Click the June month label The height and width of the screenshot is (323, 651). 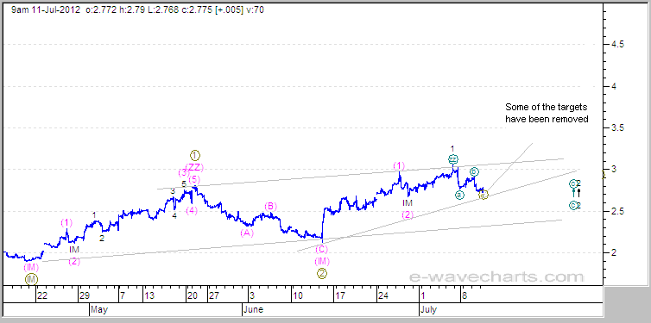point(253,309)
